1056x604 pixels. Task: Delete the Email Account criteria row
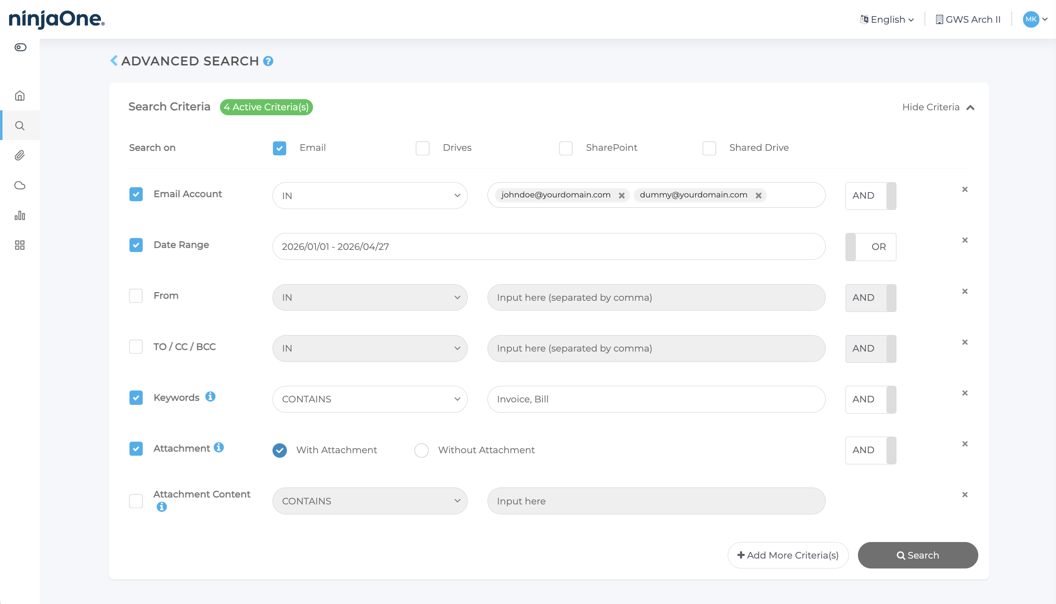point(965,190)
